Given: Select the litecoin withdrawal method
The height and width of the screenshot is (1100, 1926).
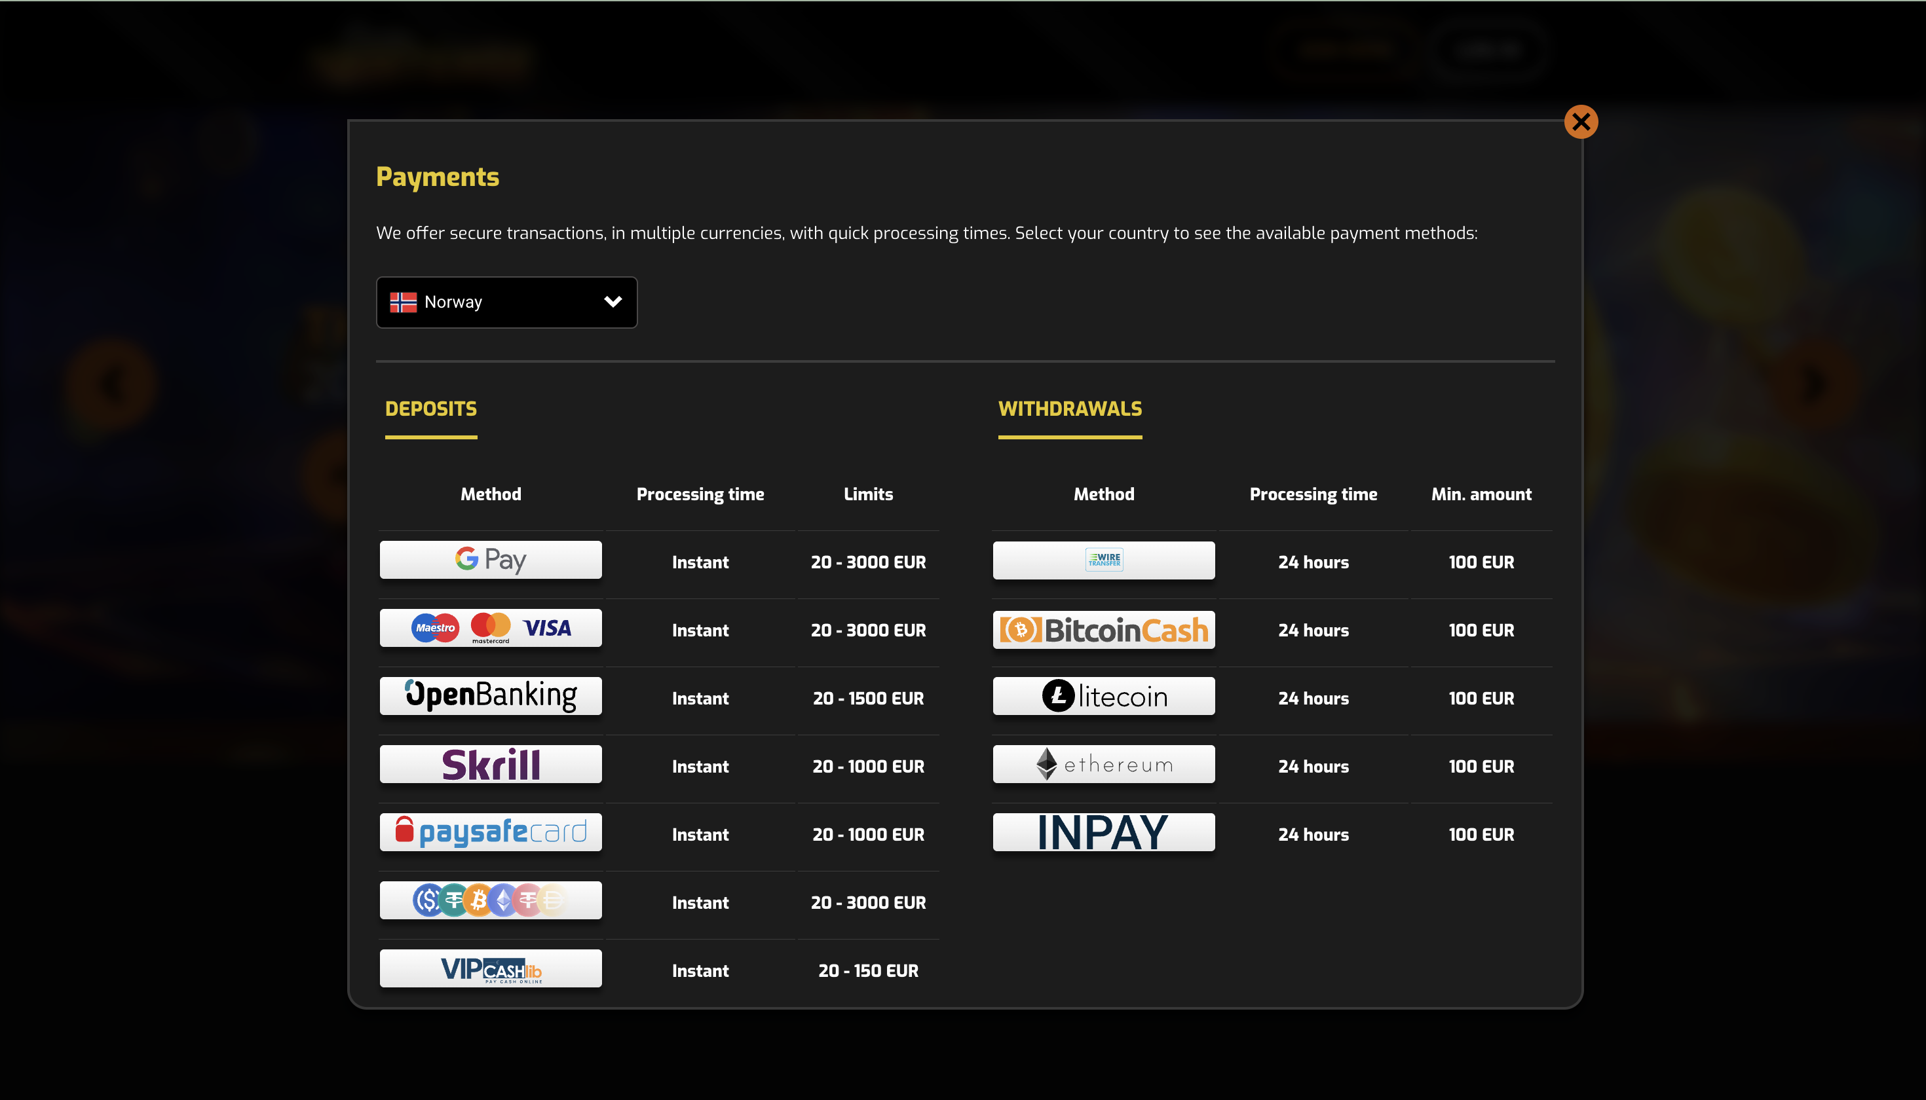Looking at the screenshot, I should [x=1104, y=696].
